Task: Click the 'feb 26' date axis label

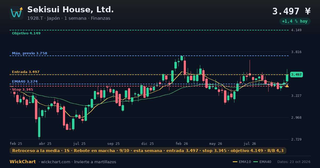Action: (182, 143)
